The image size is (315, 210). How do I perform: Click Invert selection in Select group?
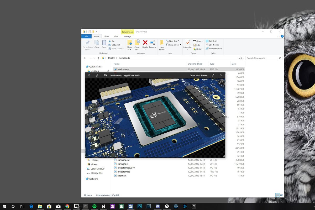coord(214,49)
